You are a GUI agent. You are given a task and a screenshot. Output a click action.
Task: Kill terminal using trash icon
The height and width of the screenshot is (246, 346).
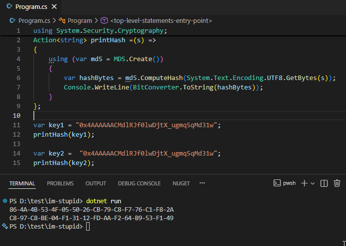[337, 183]
